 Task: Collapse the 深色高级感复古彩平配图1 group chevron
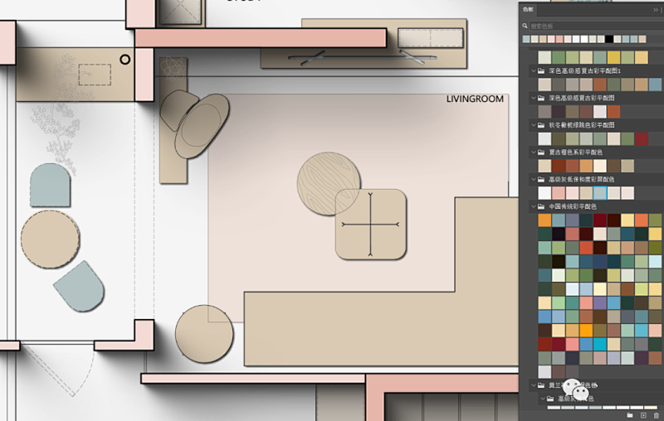click(532, 71)
